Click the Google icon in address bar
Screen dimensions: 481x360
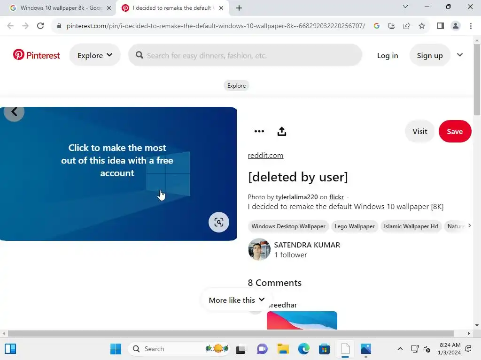click(x=377, y=26)
